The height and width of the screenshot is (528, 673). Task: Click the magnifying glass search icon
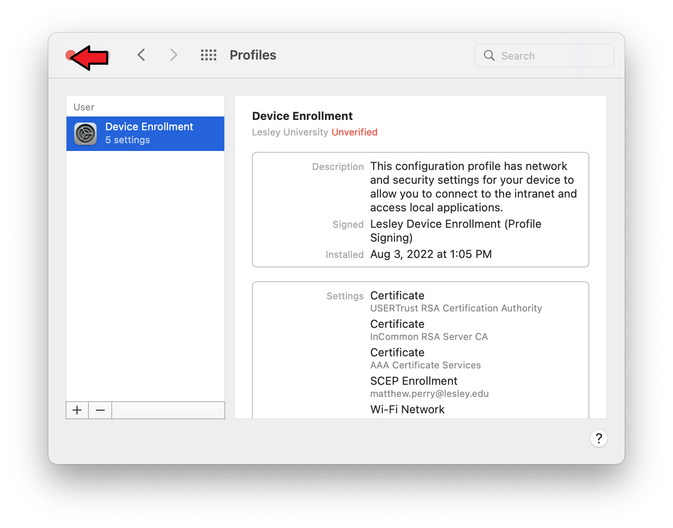tap(489, 55)
